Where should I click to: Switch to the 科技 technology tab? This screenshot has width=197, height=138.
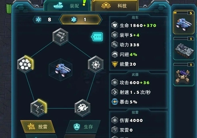tap(115, 6)
